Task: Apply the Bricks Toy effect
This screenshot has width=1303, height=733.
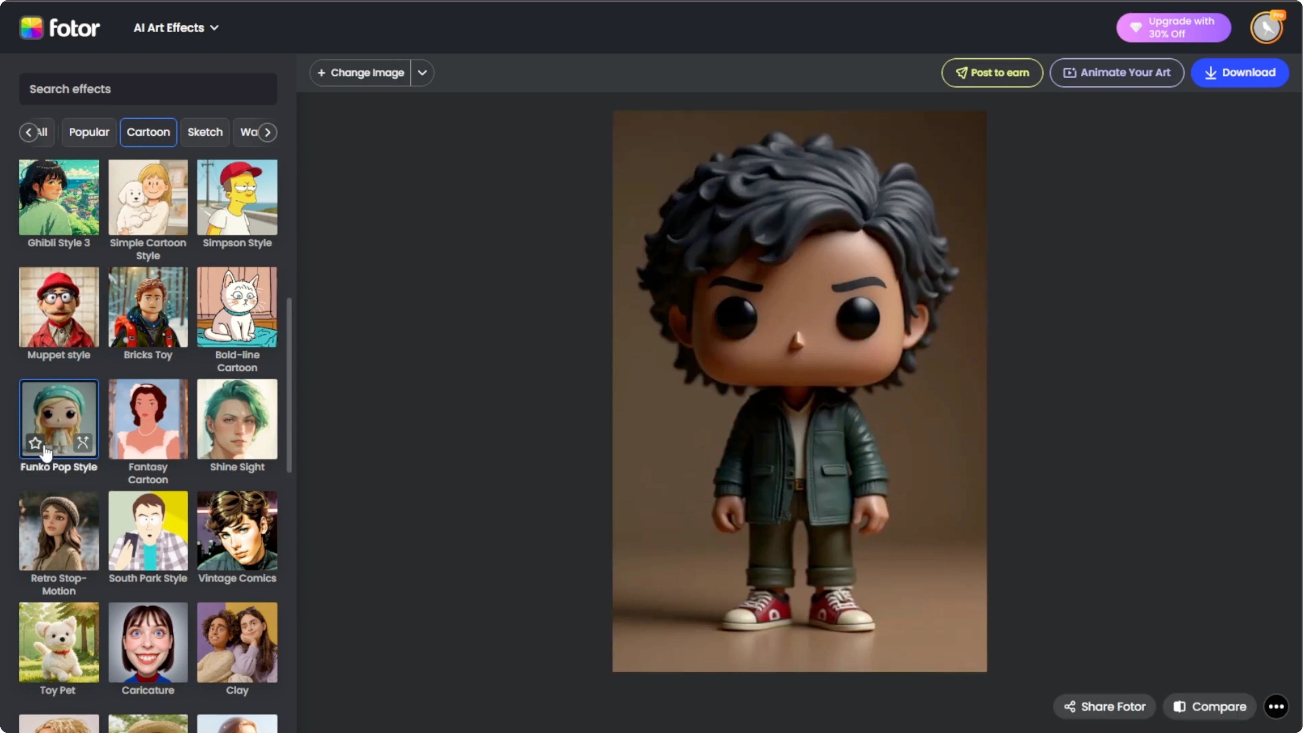Action: (148, 307)
